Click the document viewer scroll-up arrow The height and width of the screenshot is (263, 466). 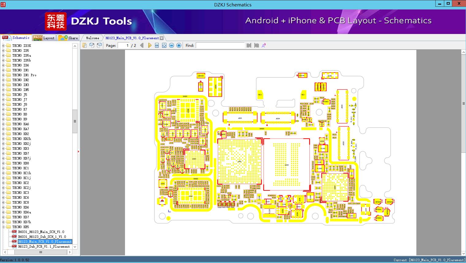pos(464,52)
